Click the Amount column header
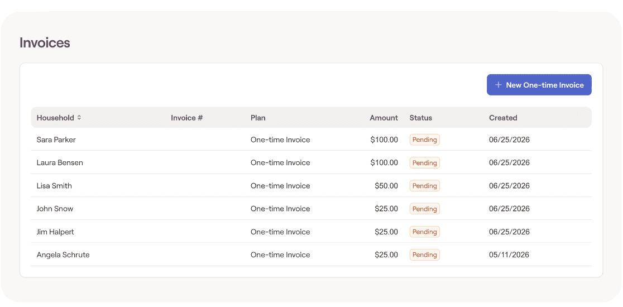Image resolution: width=623 pixels, height=307 pixels. pyautogui.click(x=384, y=118)
